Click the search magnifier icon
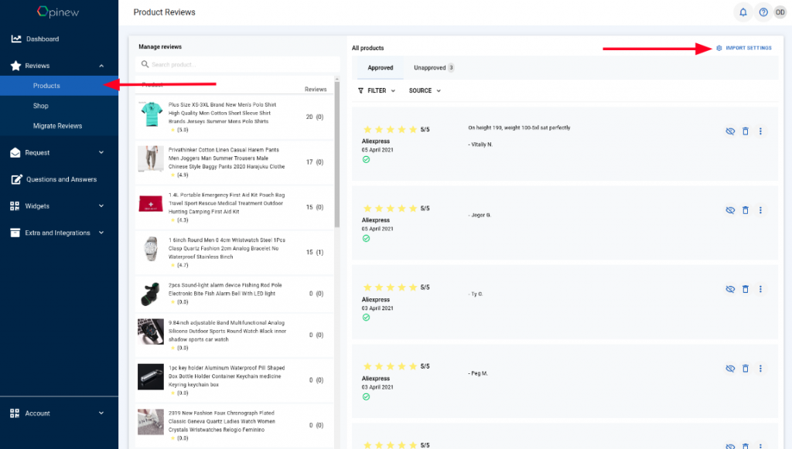The width and height of the screenshot is (792, 449). click(145, 64)
